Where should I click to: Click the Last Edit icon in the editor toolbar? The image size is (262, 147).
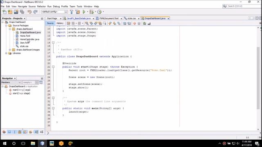coord(69,24)
